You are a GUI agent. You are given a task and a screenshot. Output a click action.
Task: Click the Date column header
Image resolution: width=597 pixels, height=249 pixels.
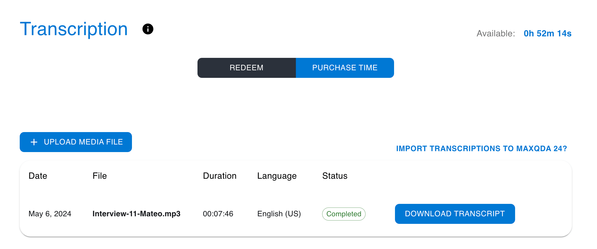click(x=38, y=176)
